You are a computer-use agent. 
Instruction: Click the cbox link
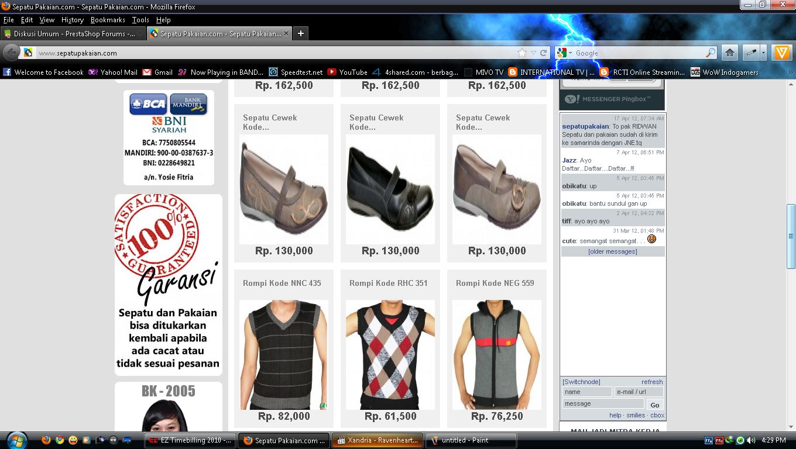pos(657,415)
